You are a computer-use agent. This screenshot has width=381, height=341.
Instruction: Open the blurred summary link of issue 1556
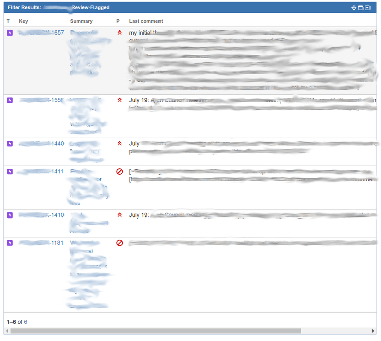[86, 116]
